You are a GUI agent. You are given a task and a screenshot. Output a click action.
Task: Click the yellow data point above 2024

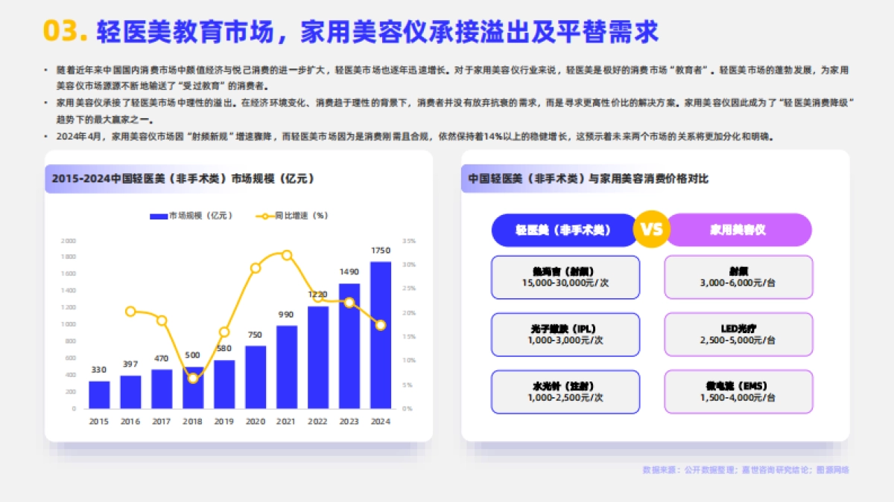381,325
